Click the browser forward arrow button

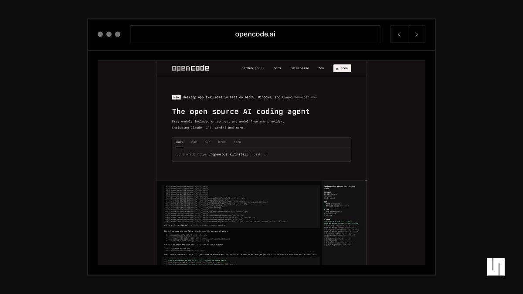[x=417, y=34]
